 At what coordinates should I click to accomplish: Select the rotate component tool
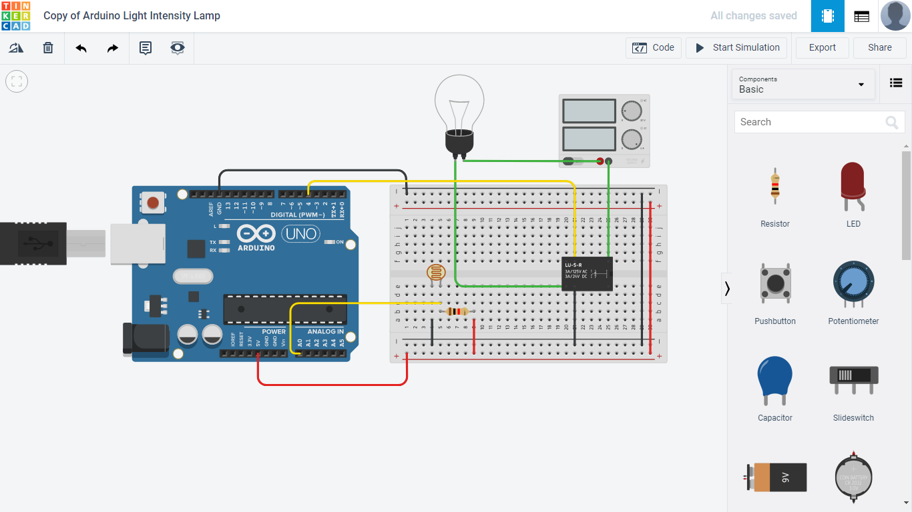point(16,47)
